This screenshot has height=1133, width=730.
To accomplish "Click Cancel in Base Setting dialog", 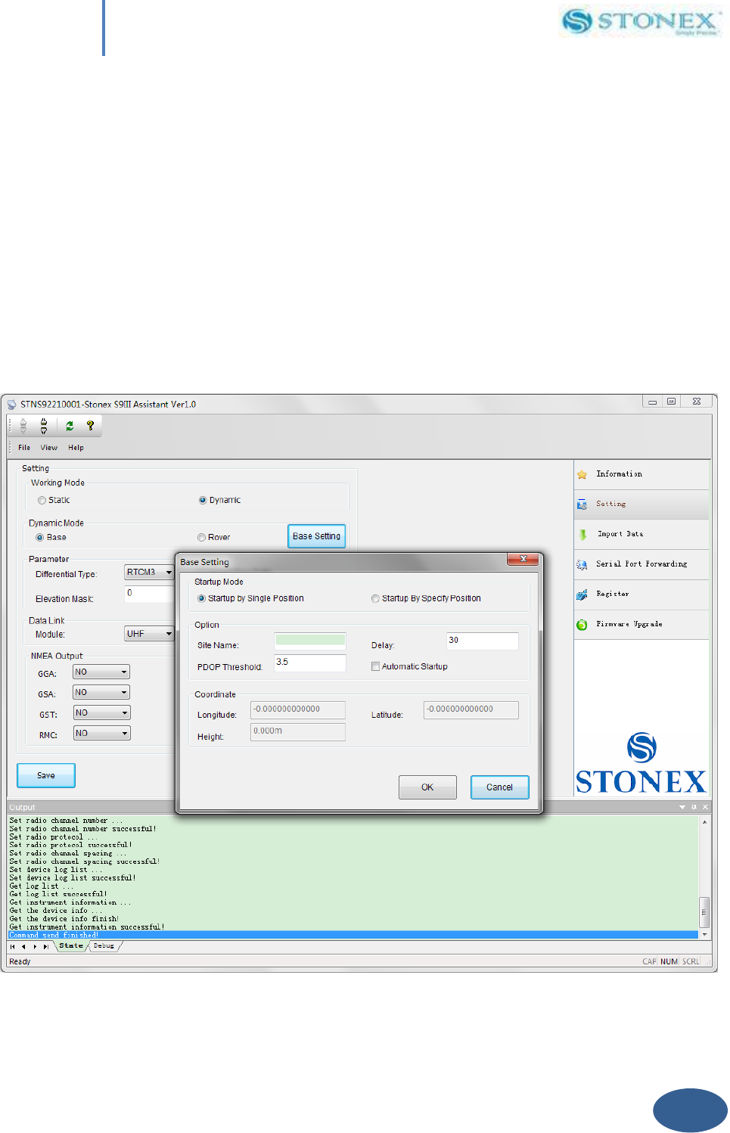I will click(499, 787).
